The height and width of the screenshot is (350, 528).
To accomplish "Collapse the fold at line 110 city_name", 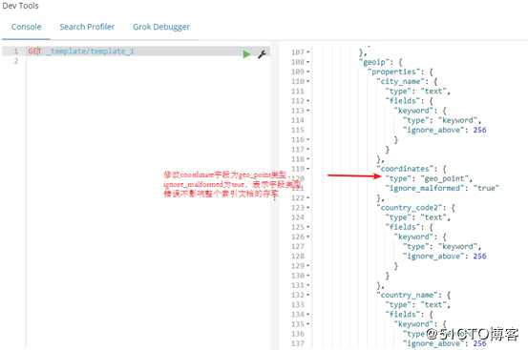I will [x=308, y=81].
